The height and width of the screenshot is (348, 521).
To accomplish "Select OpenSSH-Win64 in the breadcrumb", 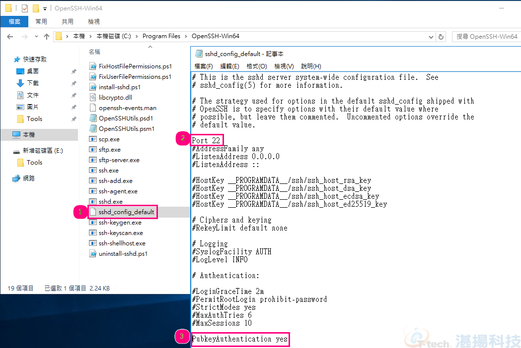I will click(216, 36).
